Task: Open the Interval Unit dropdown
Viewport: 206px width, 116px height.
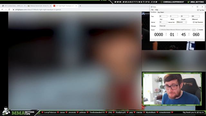Action: coord(182,22)
